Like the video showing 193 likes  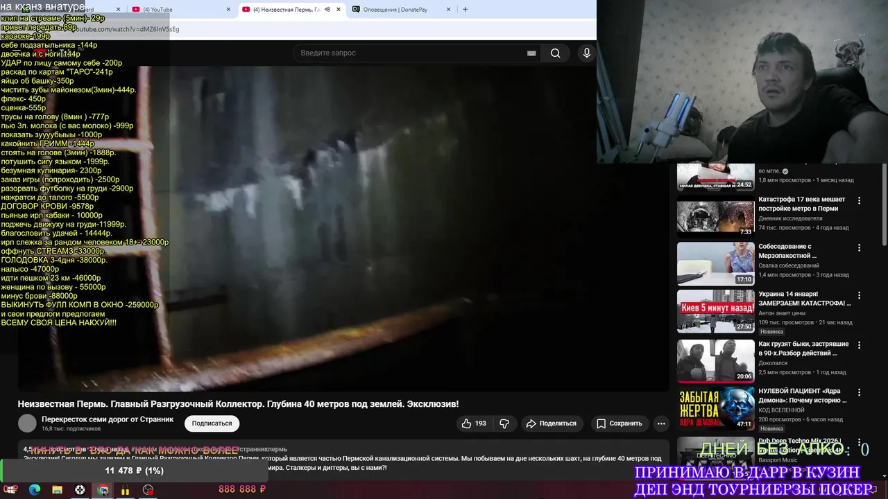[475, 423]
